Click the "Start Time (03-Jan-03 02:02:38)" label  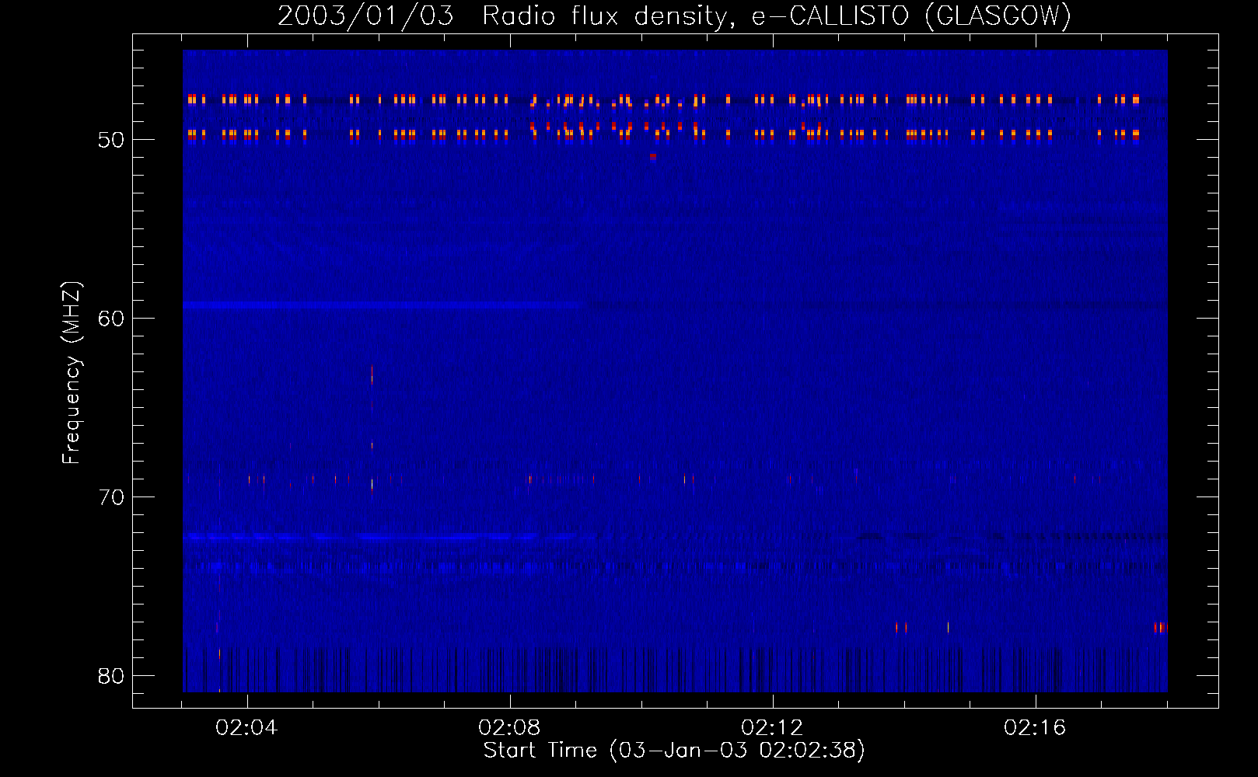[674, 751]
